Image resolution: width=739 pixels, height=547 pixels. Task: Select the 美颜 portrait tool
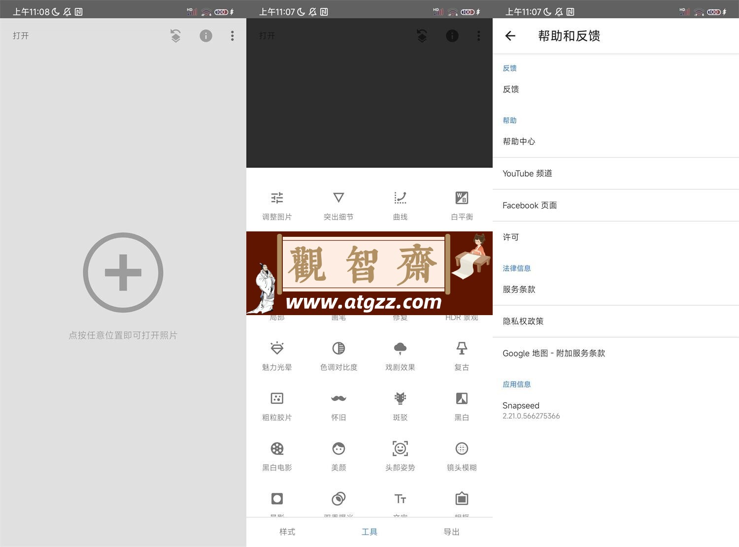338,457
